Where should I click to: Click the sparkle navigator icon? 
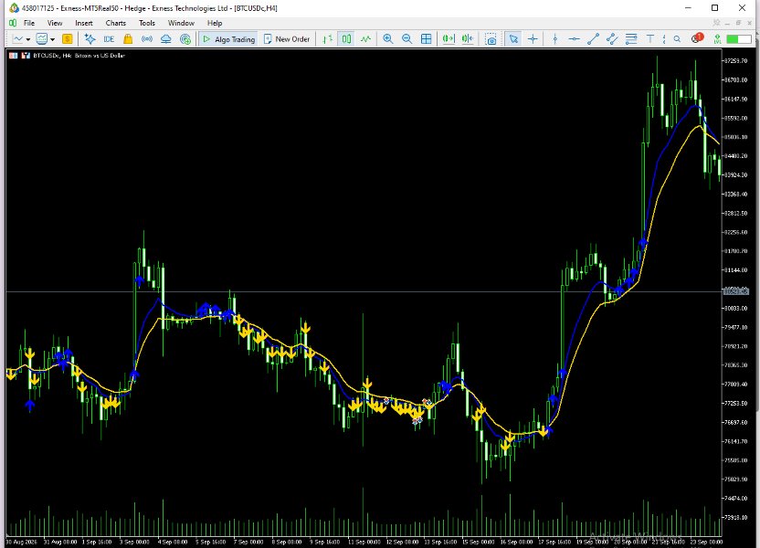(90, 38)
